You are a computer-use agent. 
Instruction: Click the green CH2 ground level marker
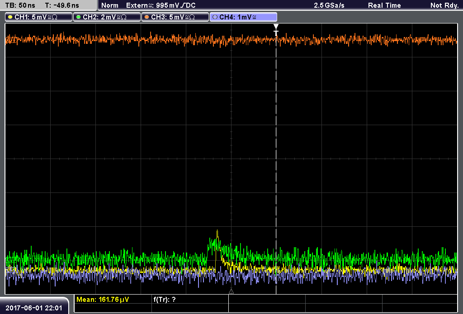(11, 260)
